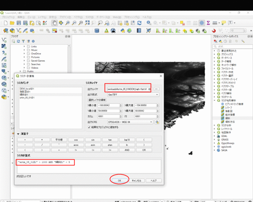Browse output file with the ellipsis button
The image size is (253, 202).
coord(157,89)
